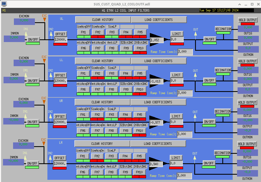
Task: Click the IN2 test point arrow in the UL section
Action: (51, 34)
